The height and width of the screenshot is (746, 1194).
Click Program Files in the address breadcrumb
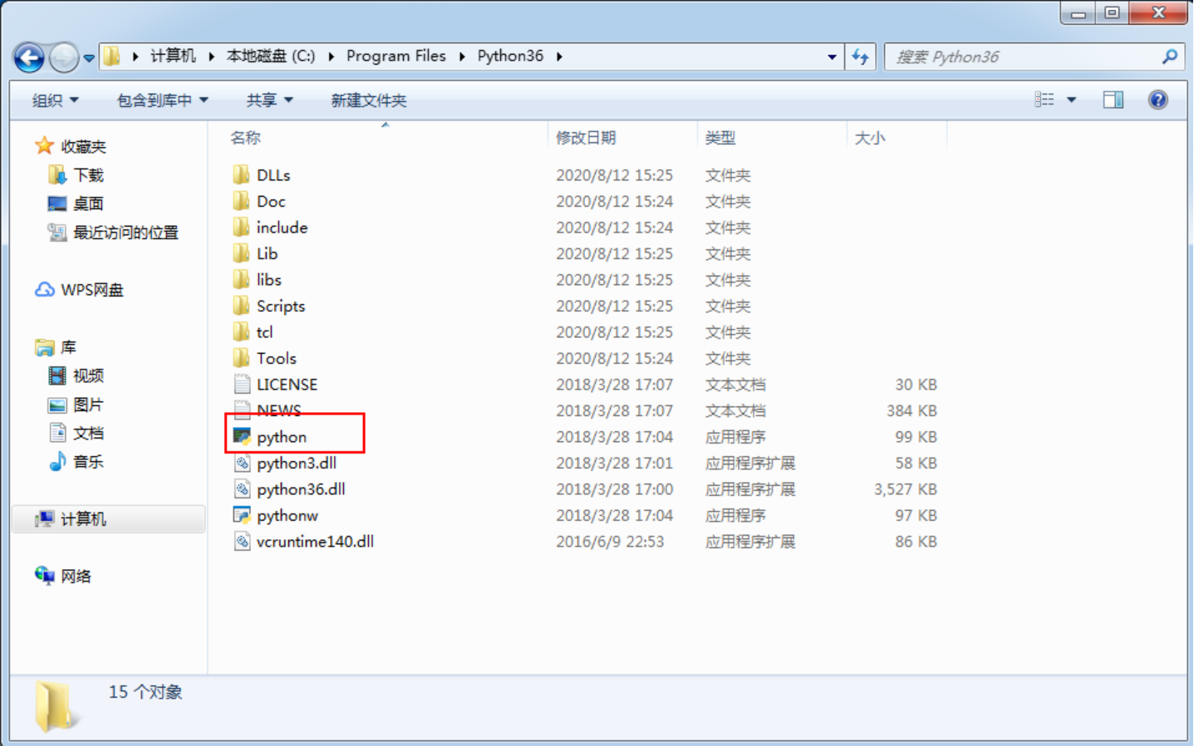click(396, 56)
